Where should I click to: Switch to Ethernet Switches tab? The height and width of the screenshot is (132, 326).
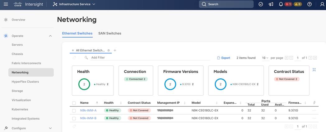pyautogui.click(x=77, y=34)
